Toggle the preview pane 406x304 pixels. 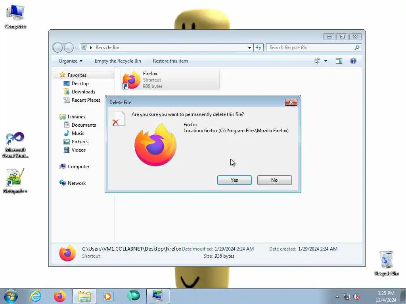click(x=339, y=61)
